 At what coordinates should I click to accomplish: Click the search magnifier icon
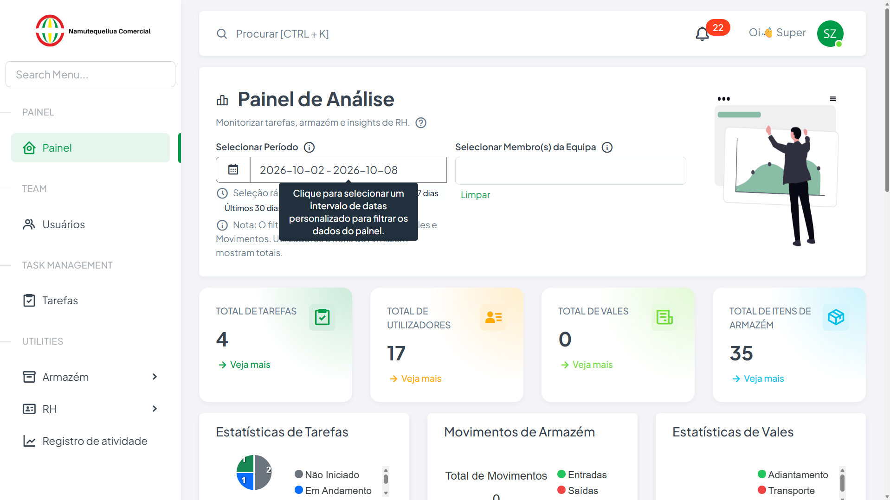tap(222, 34)
